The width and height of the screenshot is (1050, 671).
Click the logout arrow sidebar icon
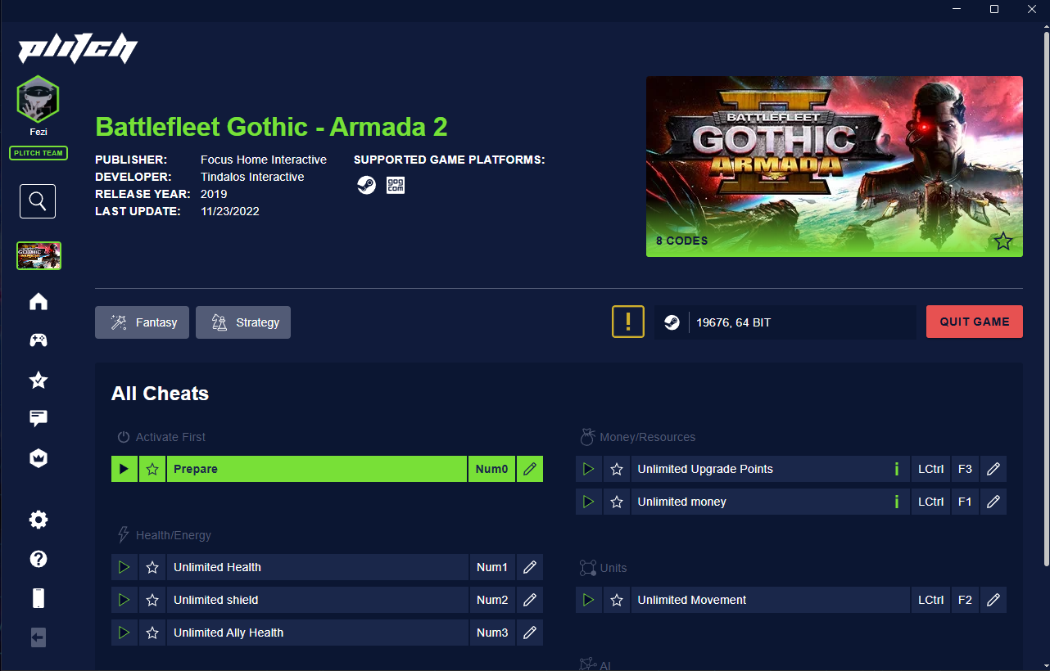pos(38,637)
